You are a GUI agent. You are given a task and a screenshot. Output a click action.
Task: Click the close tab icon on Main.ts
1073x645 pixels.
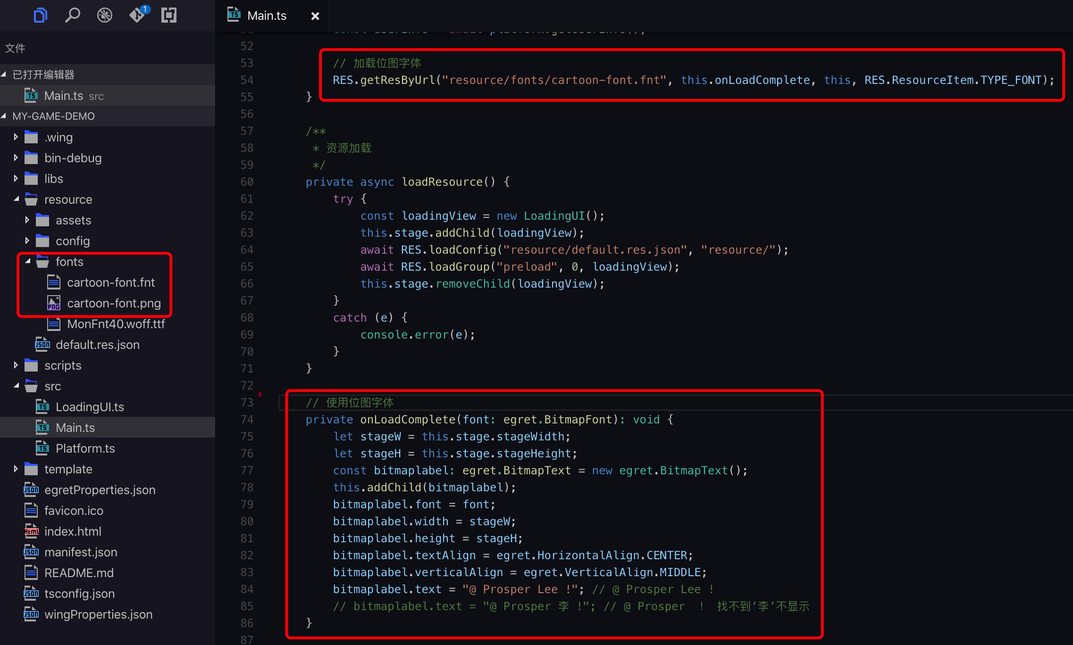point(315,14)
